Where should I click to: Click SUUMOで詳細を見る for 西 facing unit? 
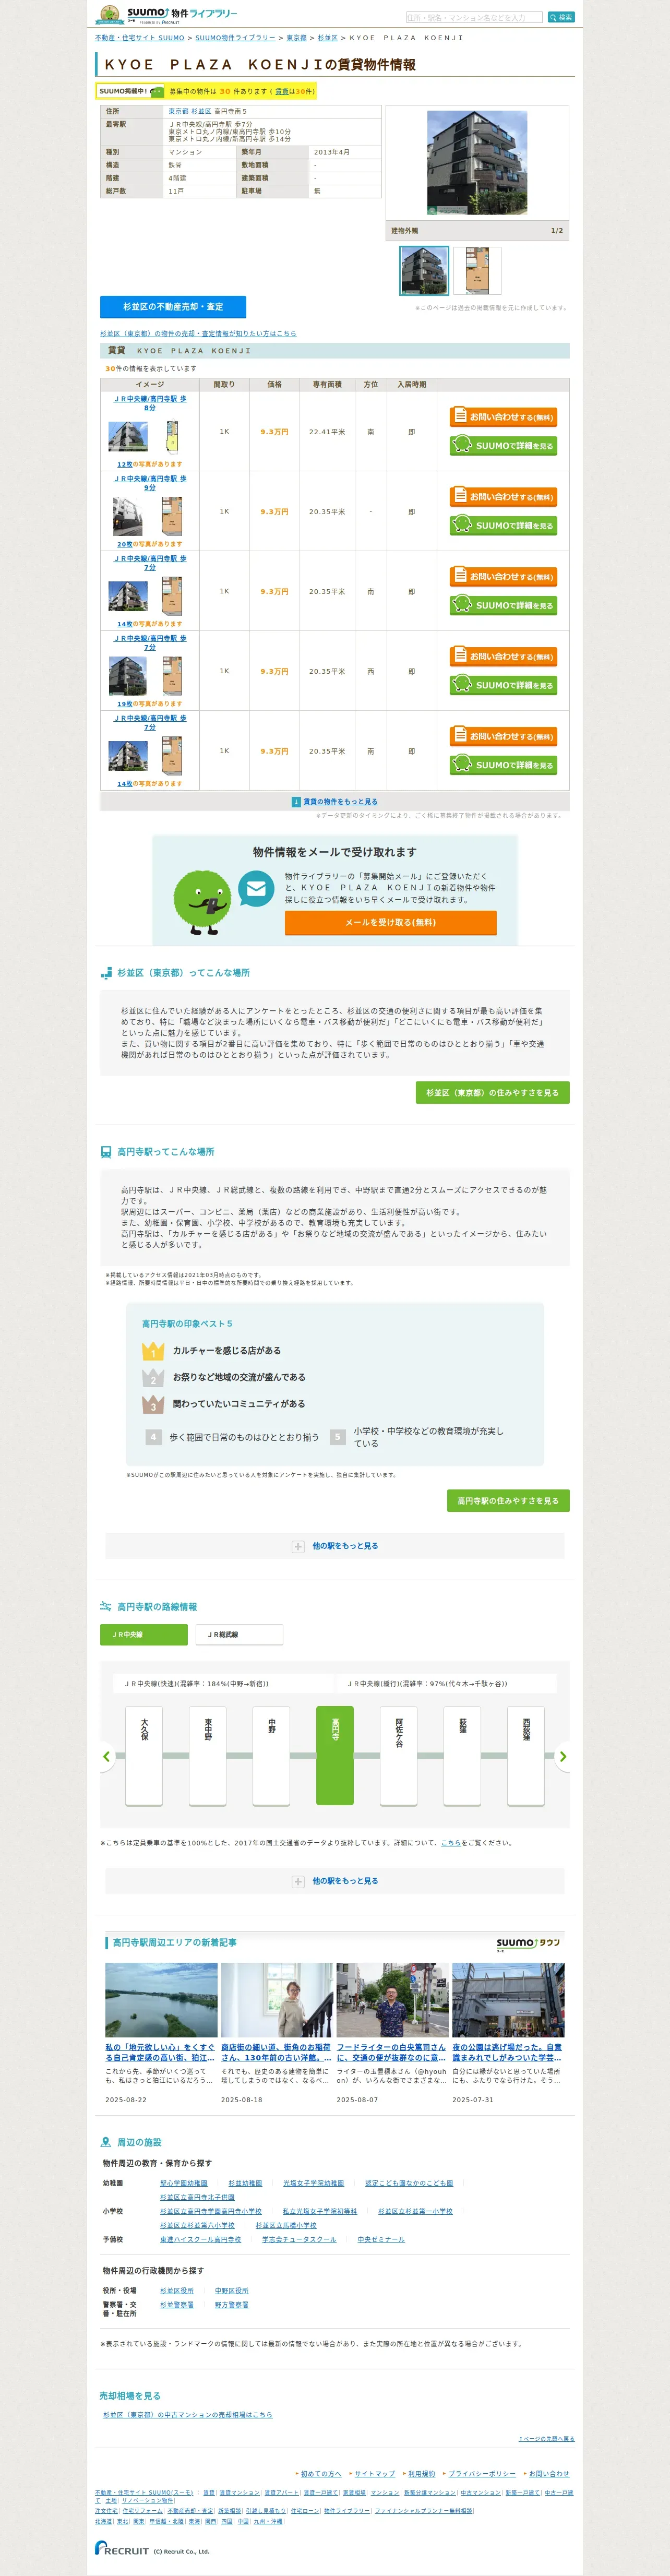[x=503, y=686]
